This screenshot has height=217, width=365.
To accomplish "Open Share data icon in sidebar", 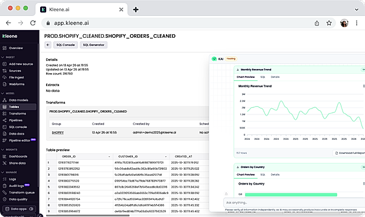I will (4, 163).
